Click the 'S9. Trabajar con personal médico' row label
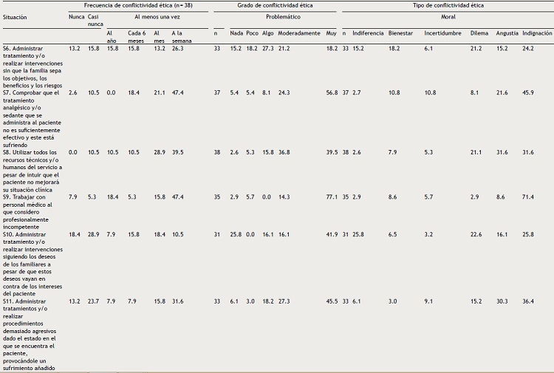 (27, 212)
